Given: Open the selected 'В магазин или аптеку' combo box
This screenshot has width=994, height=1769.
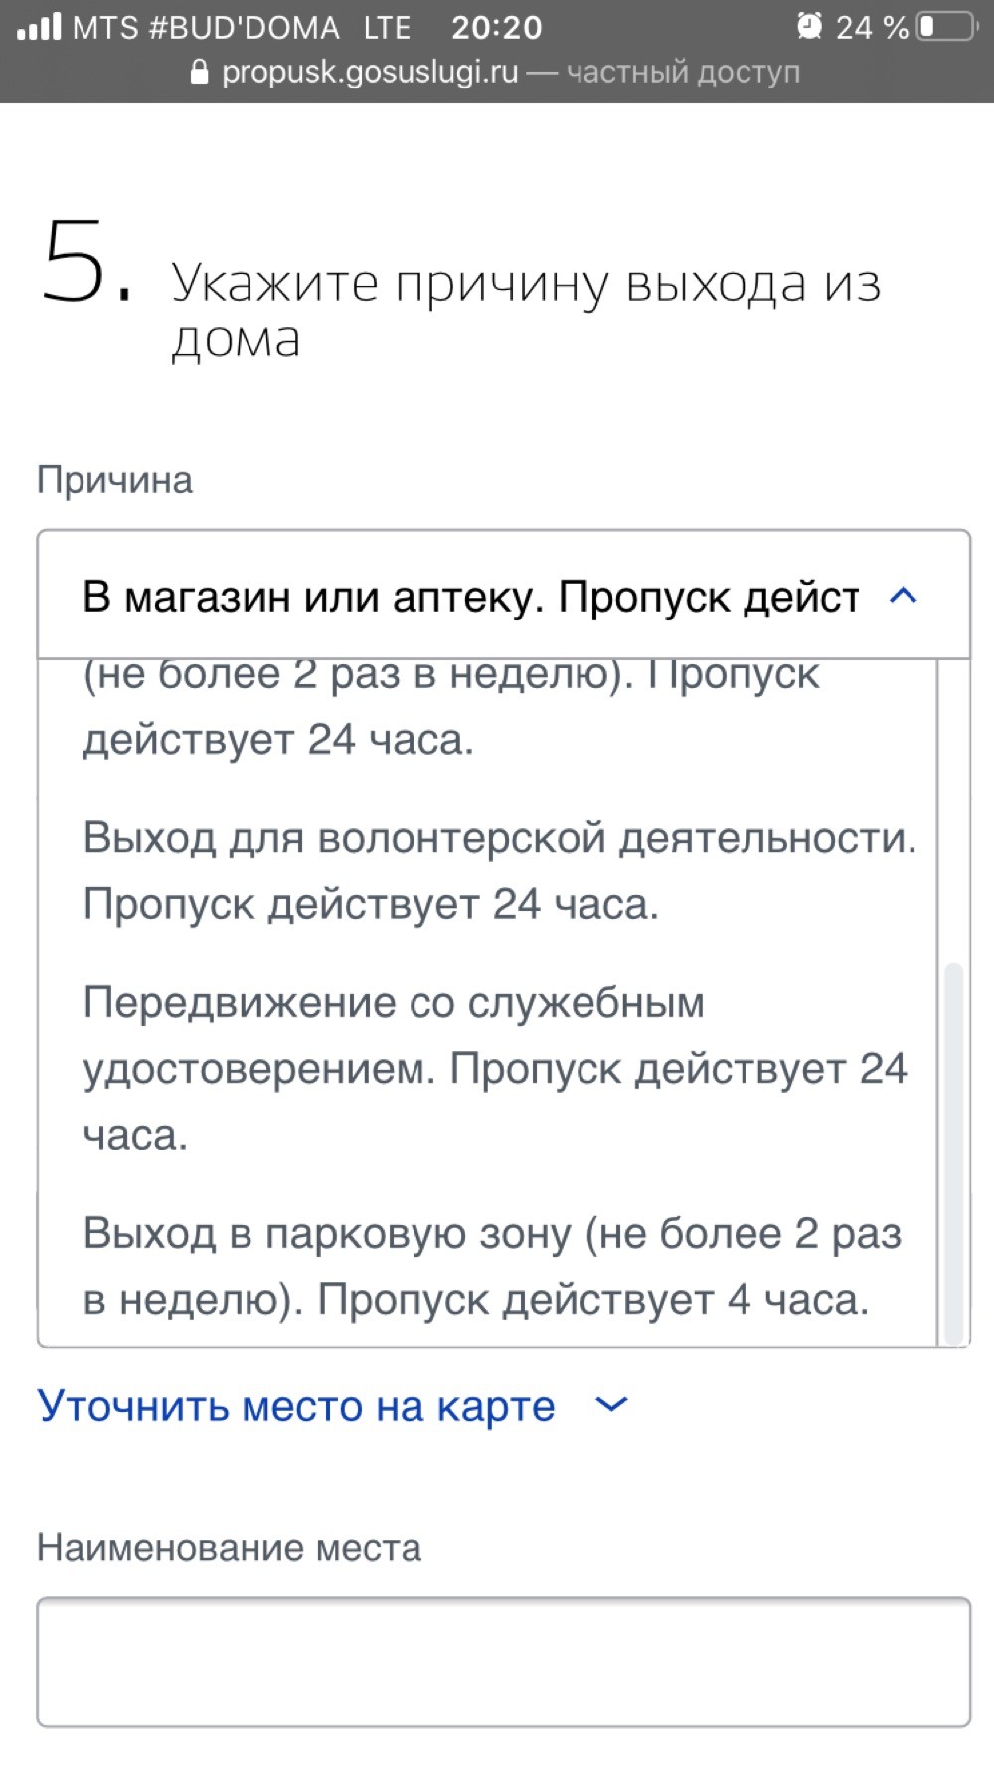Looking at the screenshot, I should click(x=503, y=595).
